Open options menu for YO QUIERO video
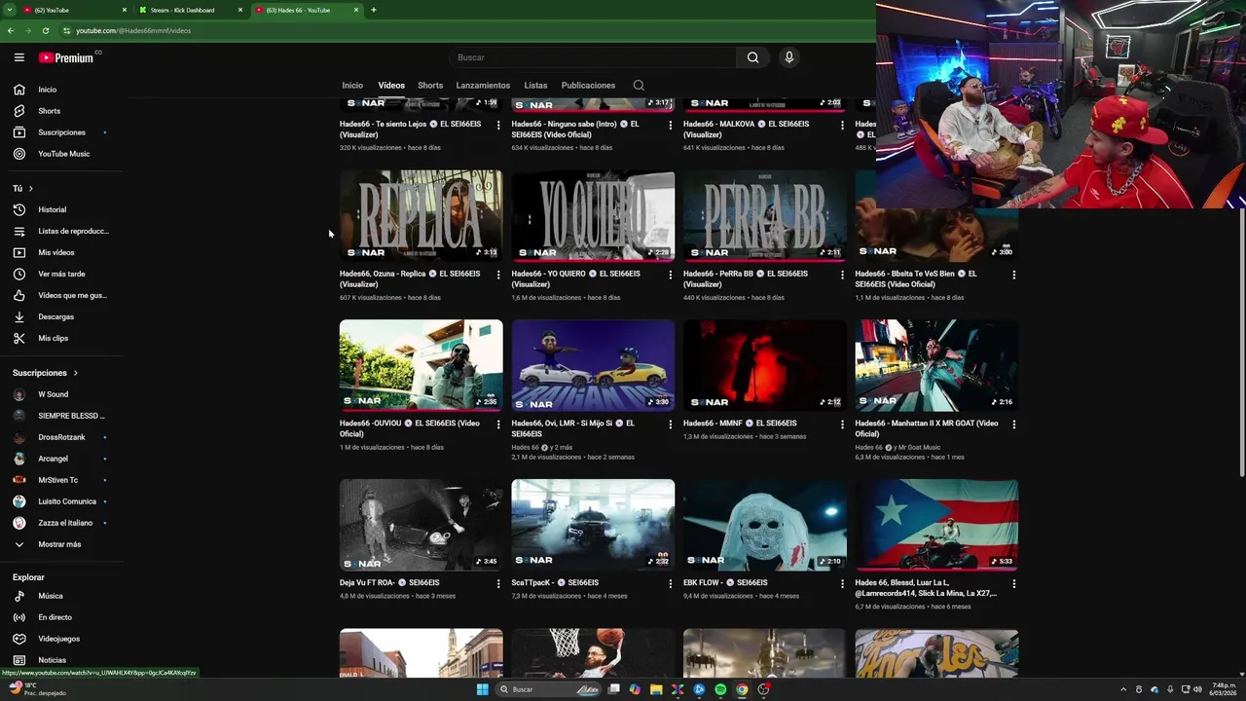Image resolution: width=1246 pixels, height=701 pixels. coord(670,275)
